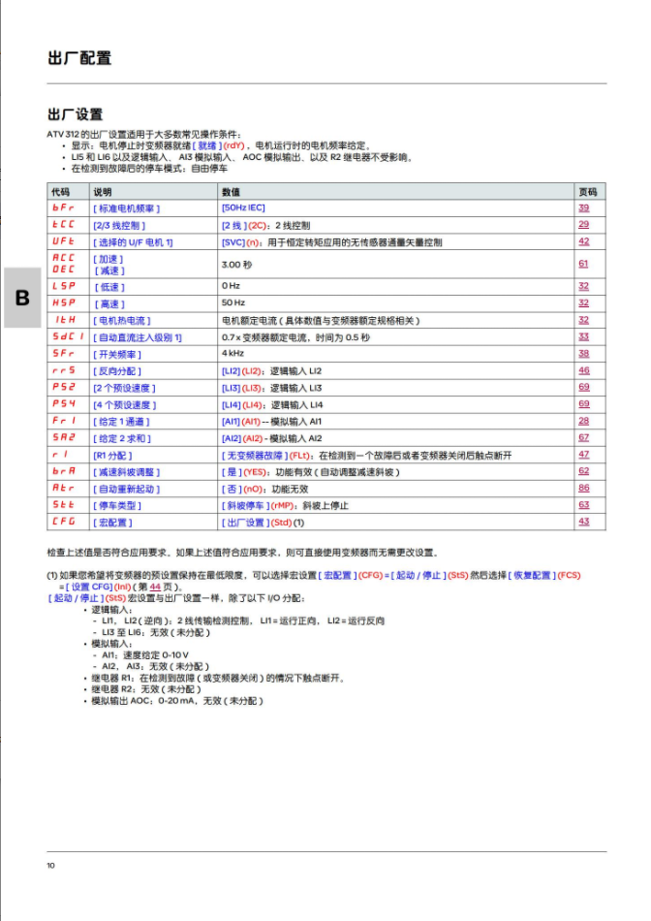Open page 47 link for R1 分配 row
The image size is (651, 921).
tap(583, 455)
